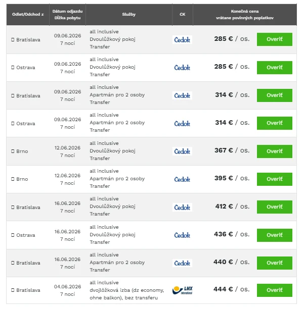Click the Služby column header
304x309 pixels.
(x=129, y=14)
